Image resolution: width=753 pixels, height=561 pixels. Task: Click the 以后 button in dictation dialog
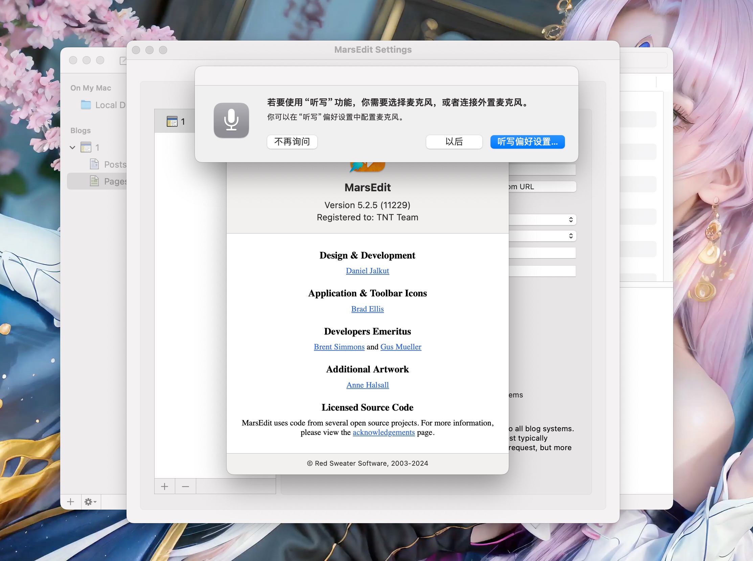coord(454,142)
